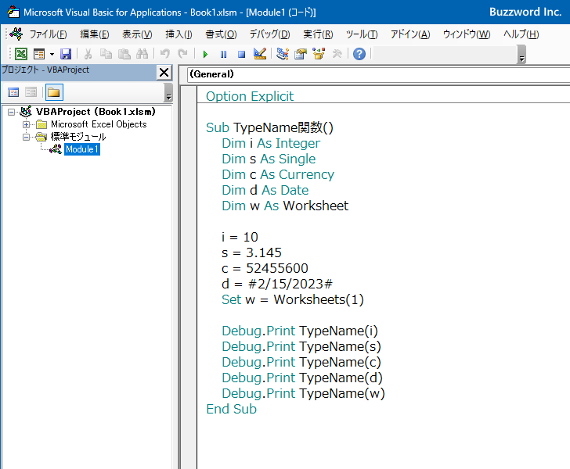Click the c = 52455600 line
Screen dimensions: 570x469
265,268
